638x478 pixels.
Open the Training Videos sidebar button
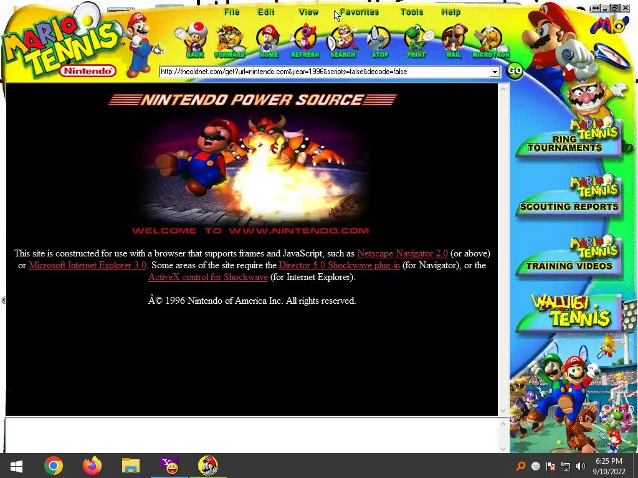tap(568, 257)
